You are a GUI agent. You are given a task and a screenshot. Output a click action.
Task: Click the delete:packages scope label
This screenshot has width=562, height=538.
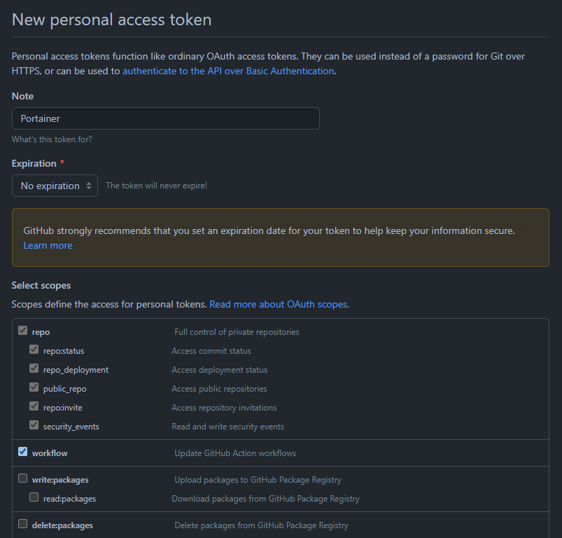click(x=62, y=525)
